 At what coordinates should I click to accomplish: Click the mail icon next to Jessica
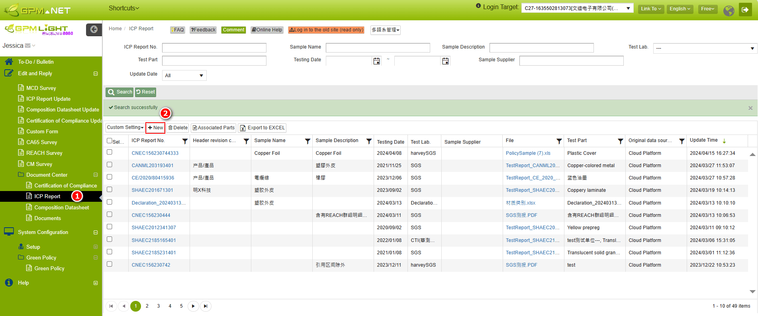(x=27, y=46)
